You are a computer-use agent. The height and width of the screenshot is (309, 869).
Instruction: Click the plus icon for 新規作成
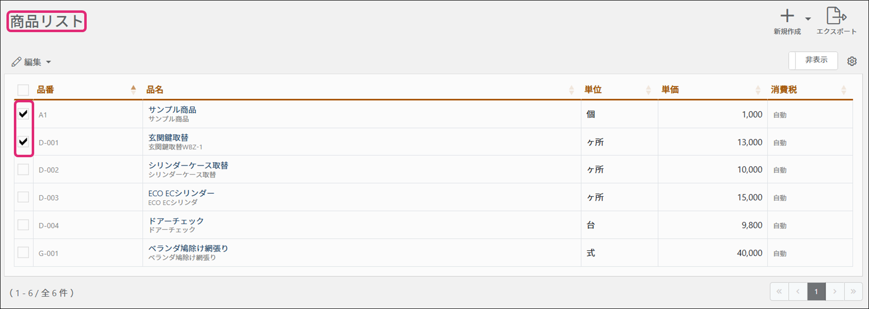click(x=787, y=16)
